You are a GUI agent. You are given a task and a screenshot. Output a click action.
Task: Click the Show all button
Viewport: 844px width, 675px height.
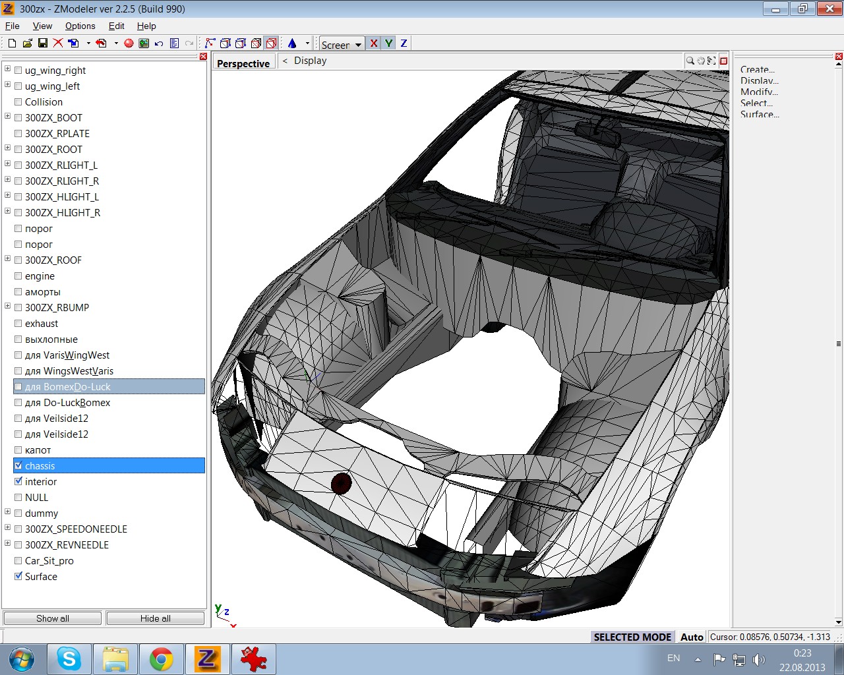tap(53, 618)
